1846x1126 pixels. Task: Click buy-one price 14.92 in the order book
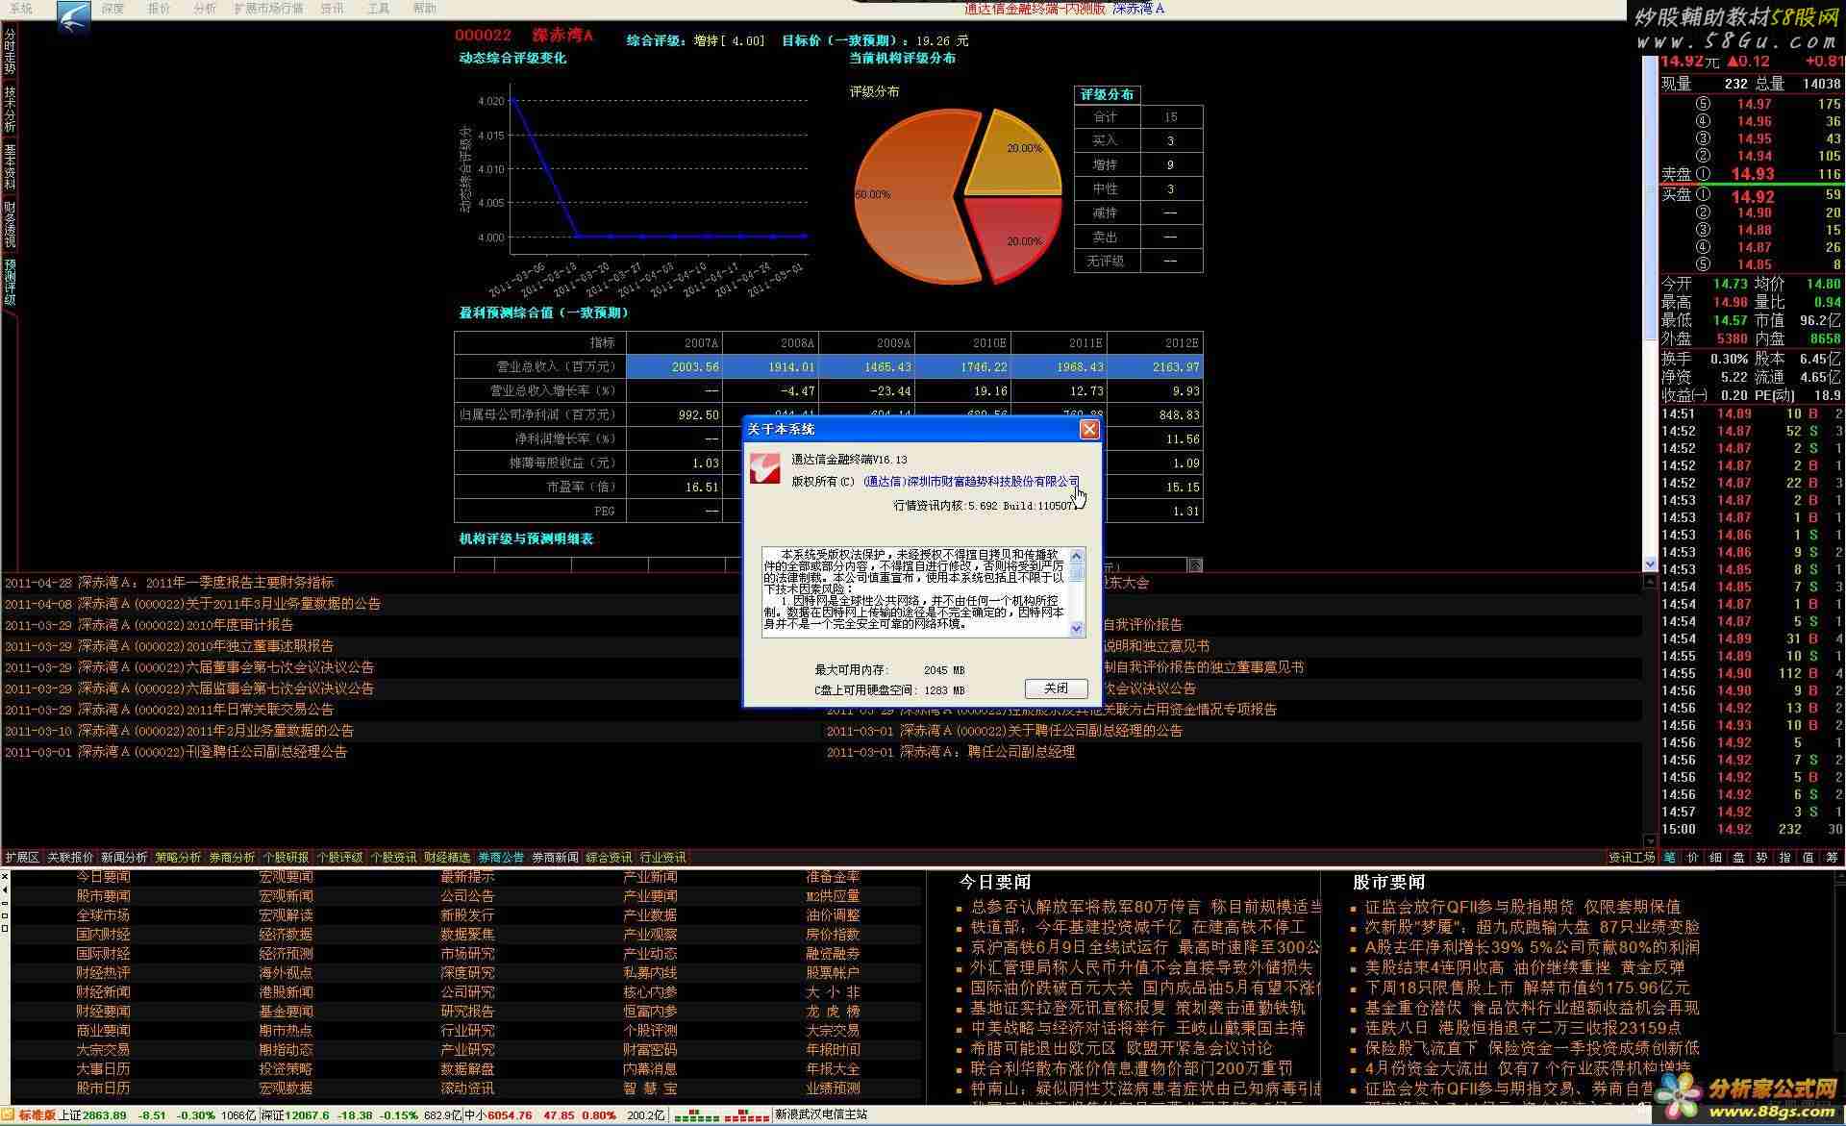(x=1752, y=197)
